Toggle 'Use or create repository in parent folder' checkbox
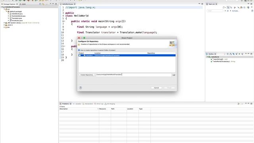The image size is (254, 143). [79, 50]
